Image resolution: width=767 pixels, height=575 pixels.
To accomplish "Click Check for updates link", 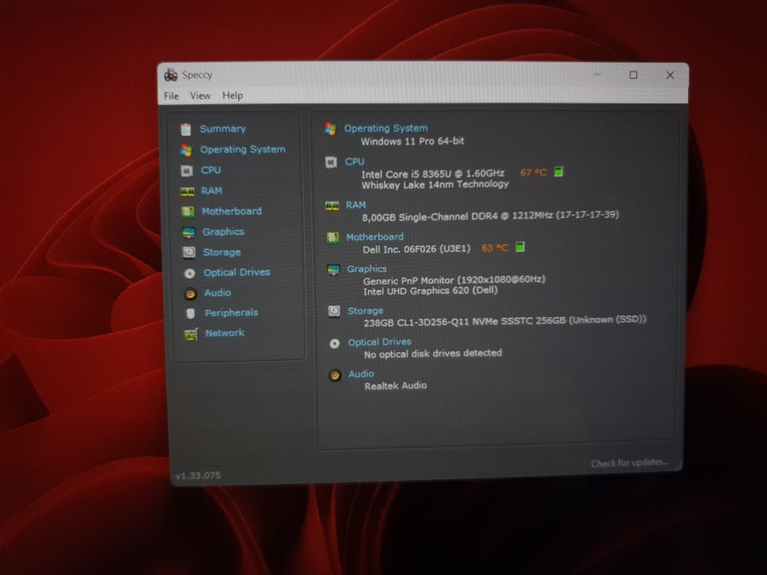I will pyautogui.click(x=630, y=463).
